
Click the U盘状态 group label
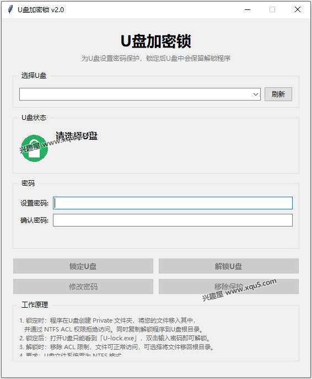point(34,118)
